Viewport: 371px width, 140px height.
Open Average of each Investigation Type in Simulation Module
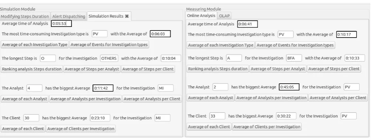click(x=35, y=45)
